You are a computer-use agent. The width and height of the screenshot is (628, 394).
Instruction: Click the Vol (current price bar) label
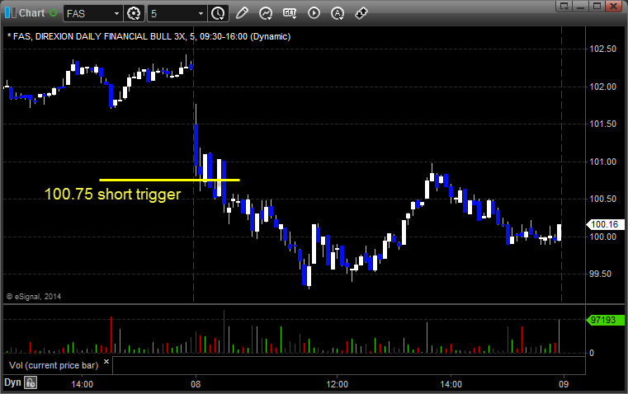(54, 365)
